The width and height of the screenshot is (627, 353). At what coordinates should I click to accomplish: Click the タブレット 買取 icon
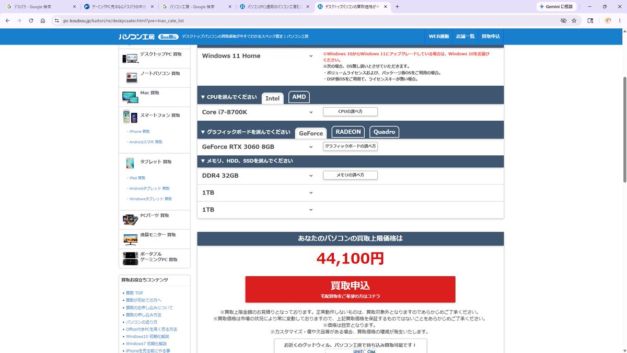tap(130, 163)
